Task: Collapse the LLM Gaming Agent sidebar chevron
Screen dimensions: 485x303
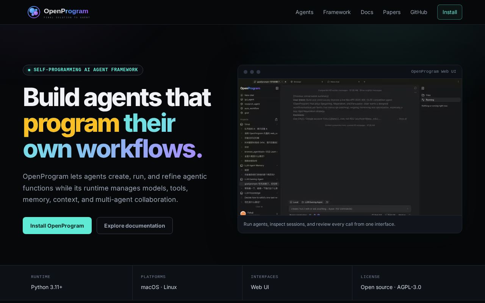Action: pyautogui.click(x=277, y=179)
